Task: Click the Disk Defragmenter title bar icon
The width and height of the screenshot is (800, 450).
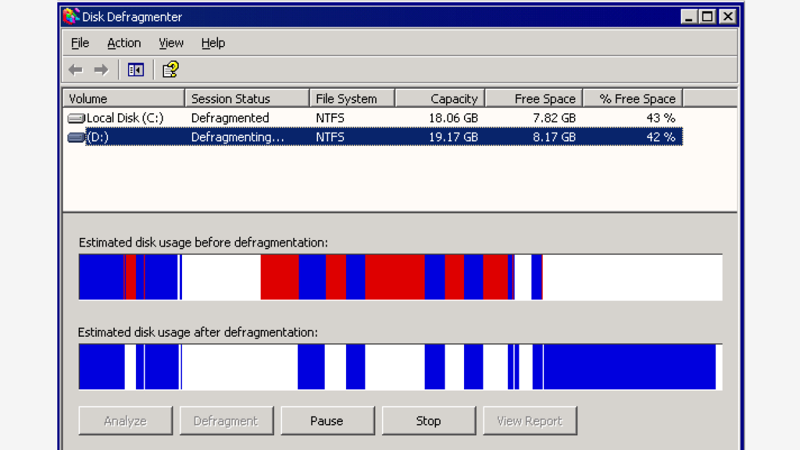Action: (x=71, y=17)
